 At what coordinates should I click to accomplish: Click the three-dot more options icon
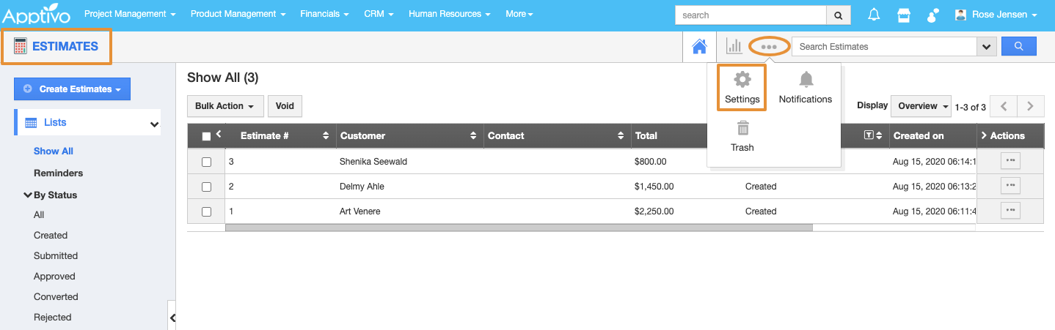click(769, 47)
